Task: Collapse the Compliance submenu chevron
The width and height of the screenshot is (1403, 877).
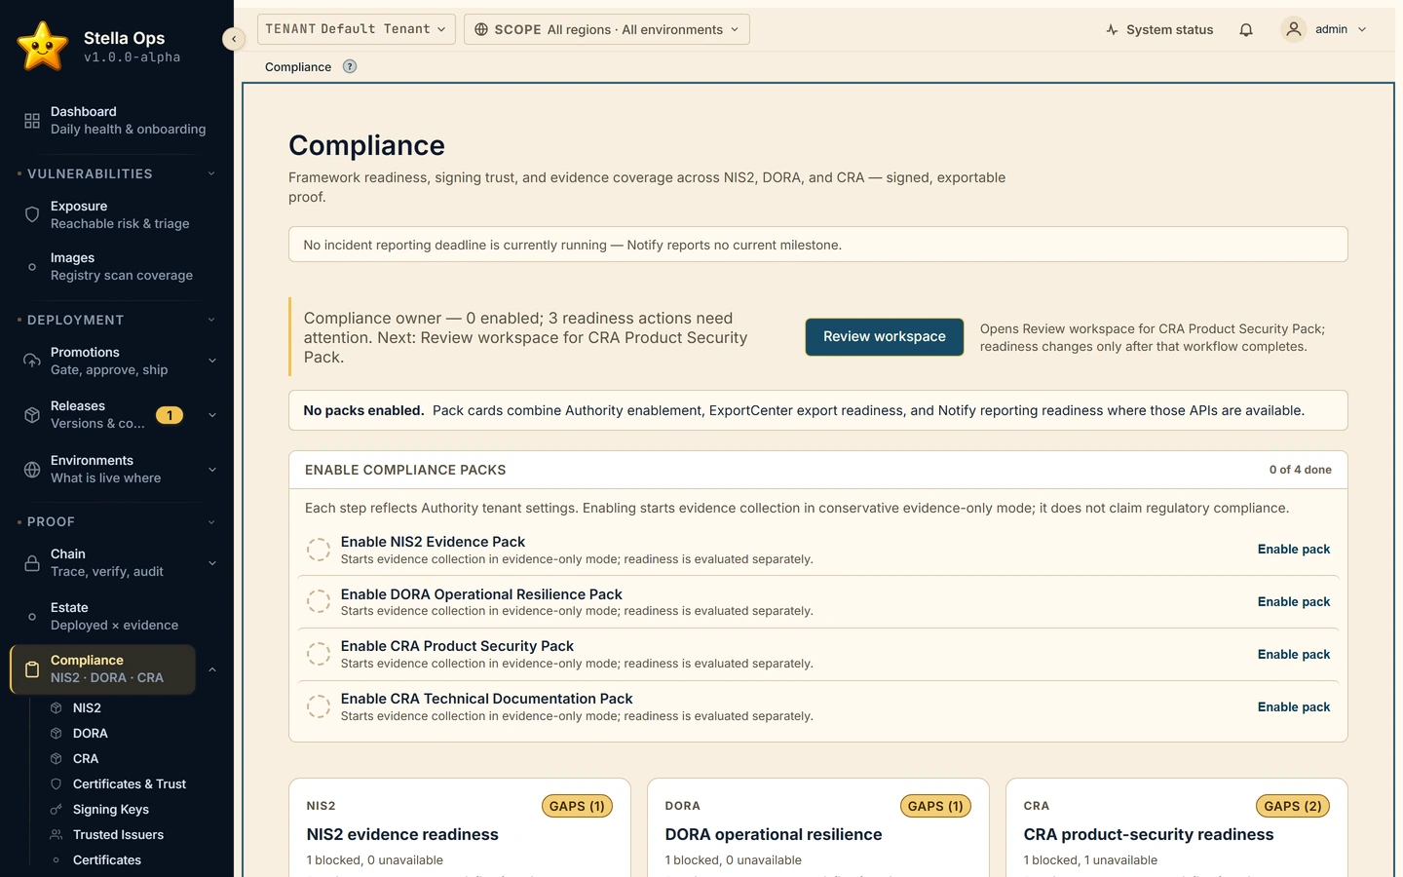Action: click(212, 669)
